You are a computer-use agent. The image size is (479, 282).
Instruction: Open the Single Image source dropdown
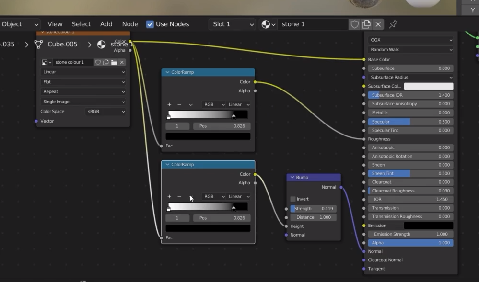point(83,102)
